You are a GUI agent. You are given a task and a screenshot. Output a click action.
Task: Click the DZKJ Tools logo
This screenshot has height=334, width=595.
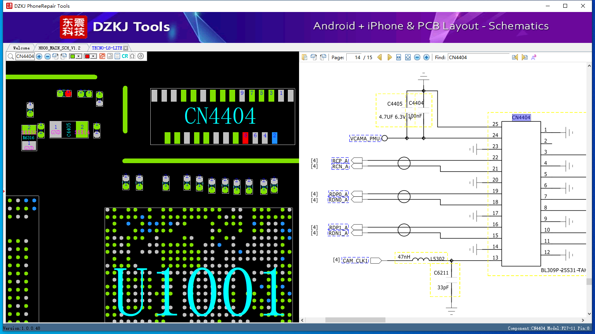click(x=115, y=27)
